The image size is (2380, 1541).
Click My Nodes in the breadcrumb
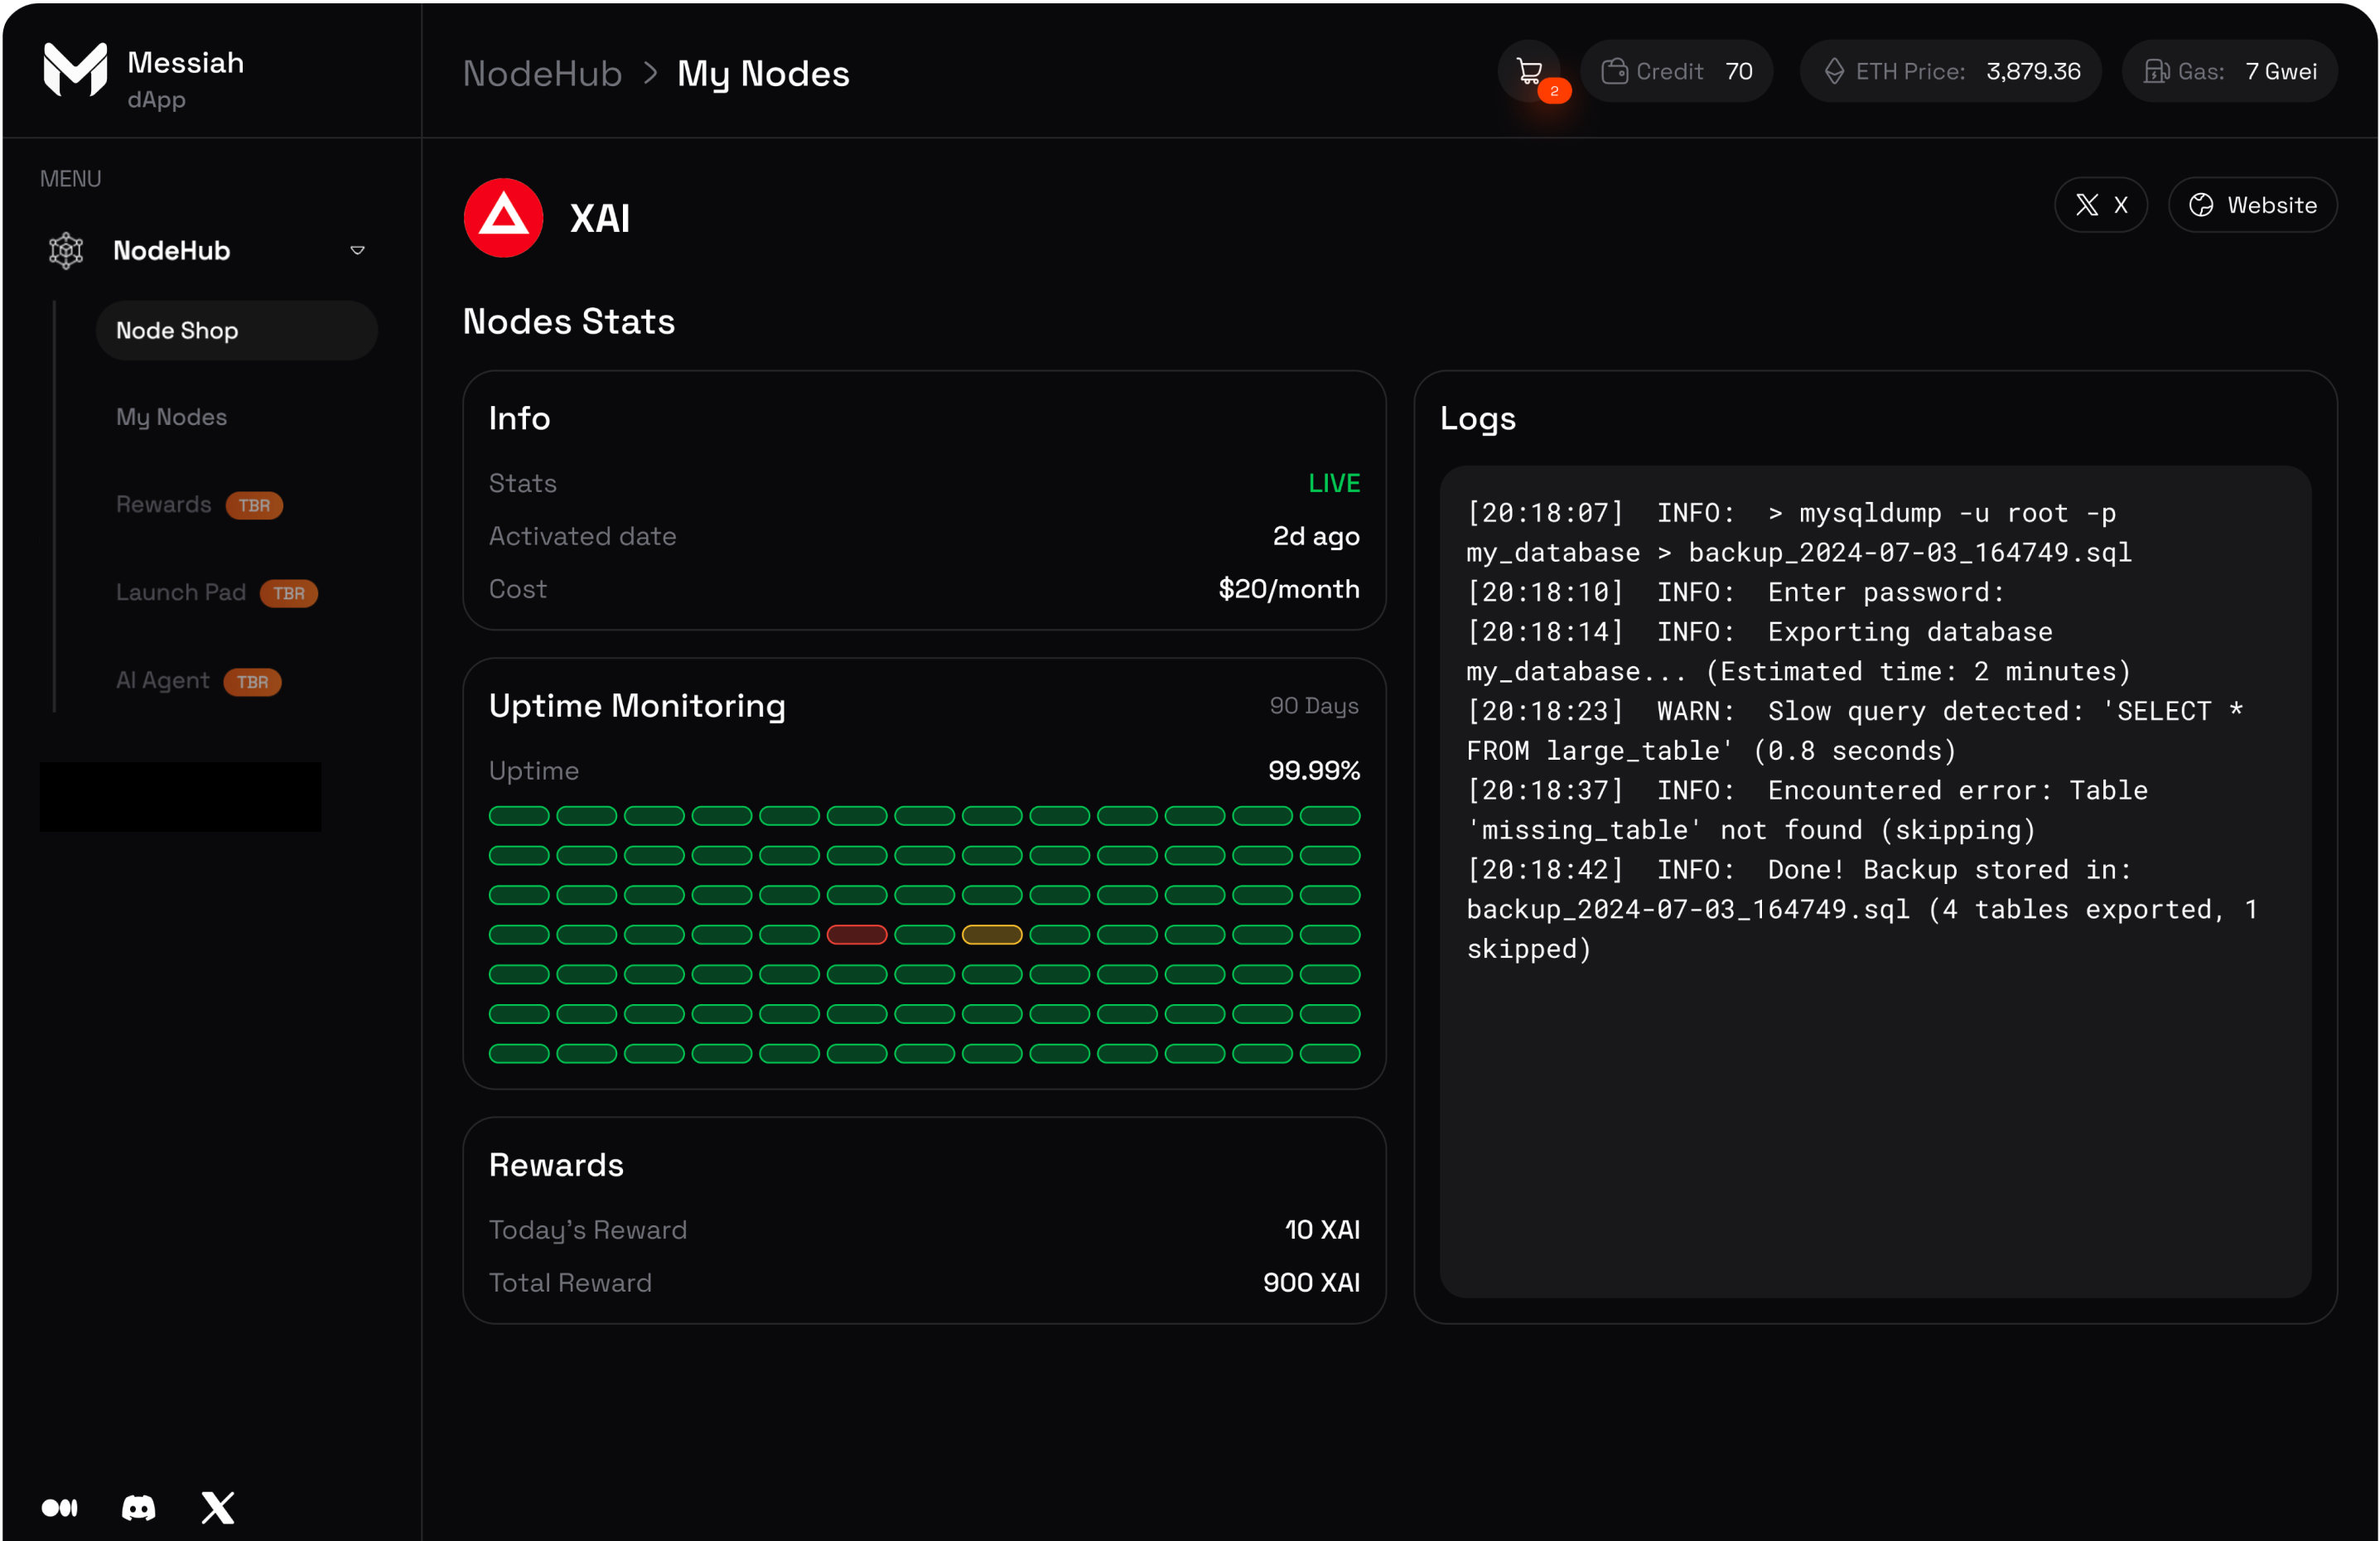763,73
